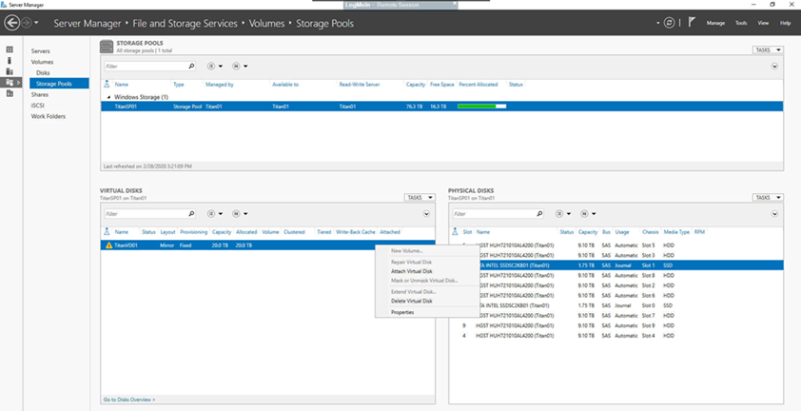801x411 pixels.
Task: Select the HGST disk in Slot 4
Action: (x=616, y=336)
